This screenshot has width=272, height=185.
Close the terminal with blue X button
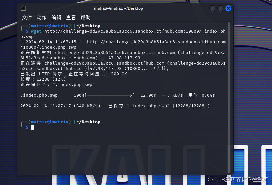(228, 8)
